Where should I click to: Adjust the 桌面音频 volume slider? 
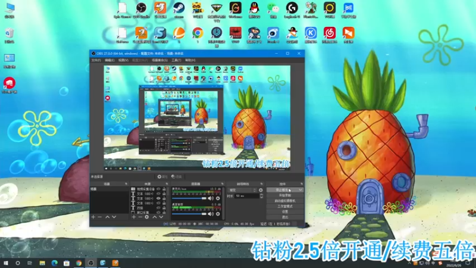189,214
